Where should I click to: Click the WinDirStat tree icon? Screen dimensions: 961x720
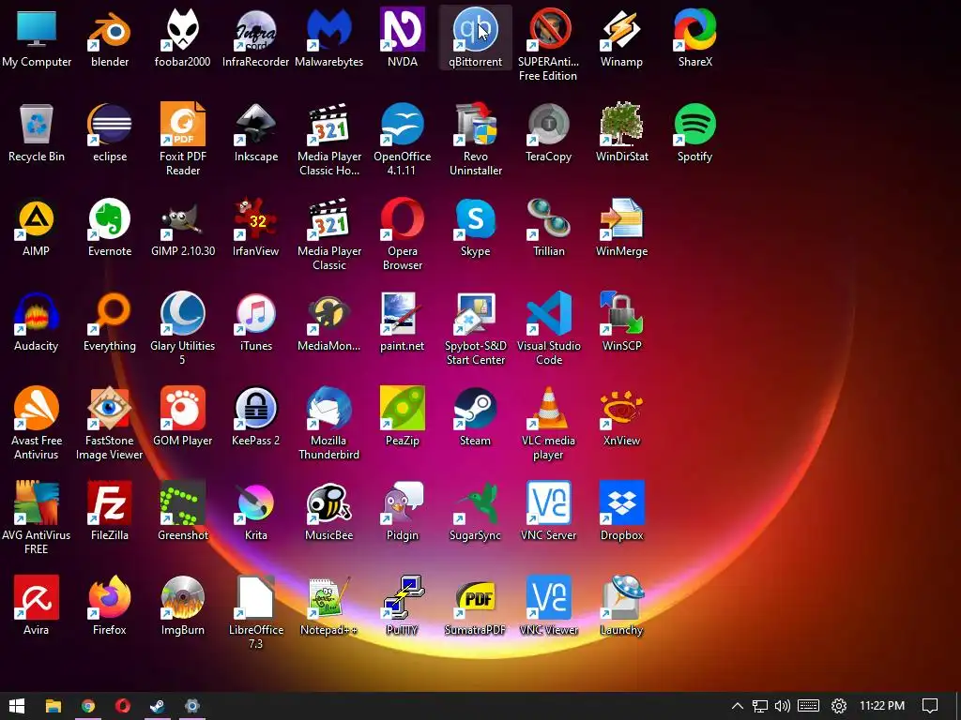click(621, 125)
